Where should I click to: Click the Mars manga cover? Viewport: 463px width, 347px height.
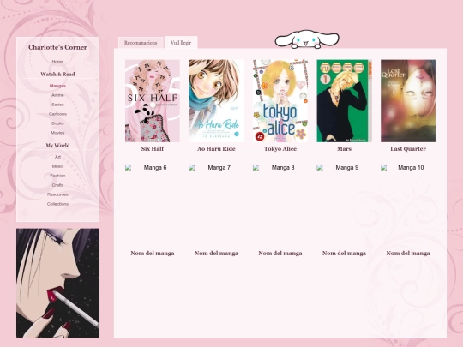[344, 101]
